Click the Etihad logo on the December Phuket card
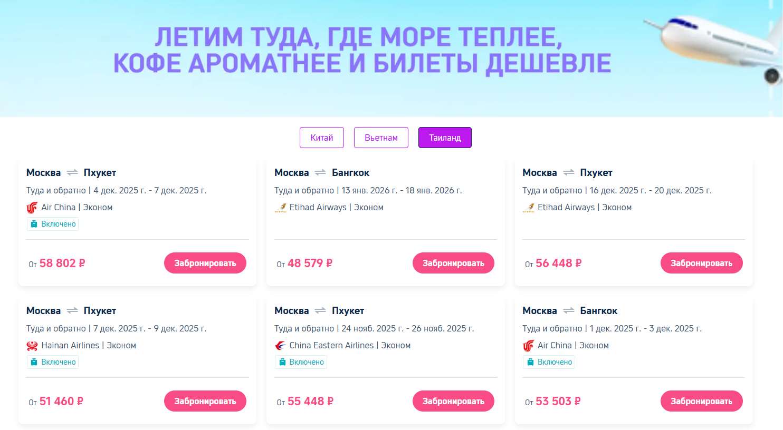Image resolution: width=783 pixels, height=430 pixels. pyautogui.click(x=528, y=207)
